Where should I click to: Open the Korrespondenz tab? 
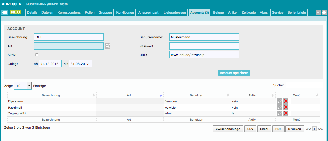[69, 13]
